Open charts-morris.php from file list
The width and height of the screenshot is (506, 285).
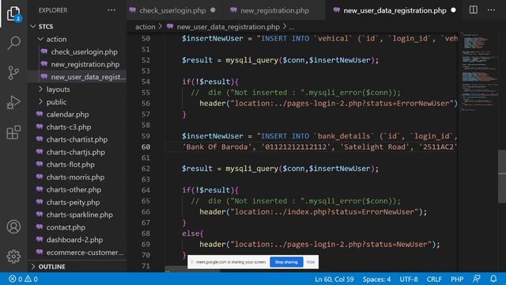click(x=75, y=177)
